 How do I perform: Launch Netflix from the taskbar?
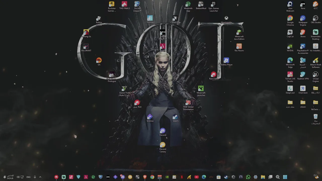point(182,177)
